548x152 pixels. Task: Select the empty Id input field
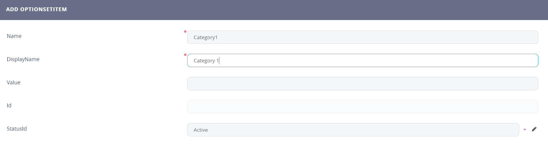(362, 106)
